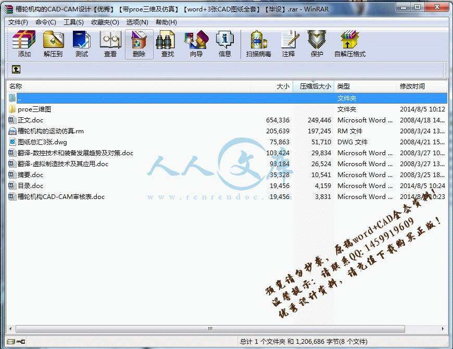Viewport: 453px width, 349px height.
Task: Click the horizontal scrollbar left arrow
Action: pos(11,329)
